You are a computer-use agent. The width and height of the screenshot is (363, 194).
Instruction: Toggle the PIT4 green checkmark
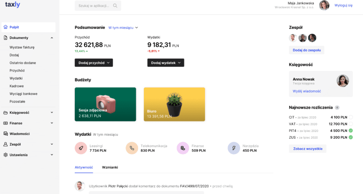click(x=351, y=131)
